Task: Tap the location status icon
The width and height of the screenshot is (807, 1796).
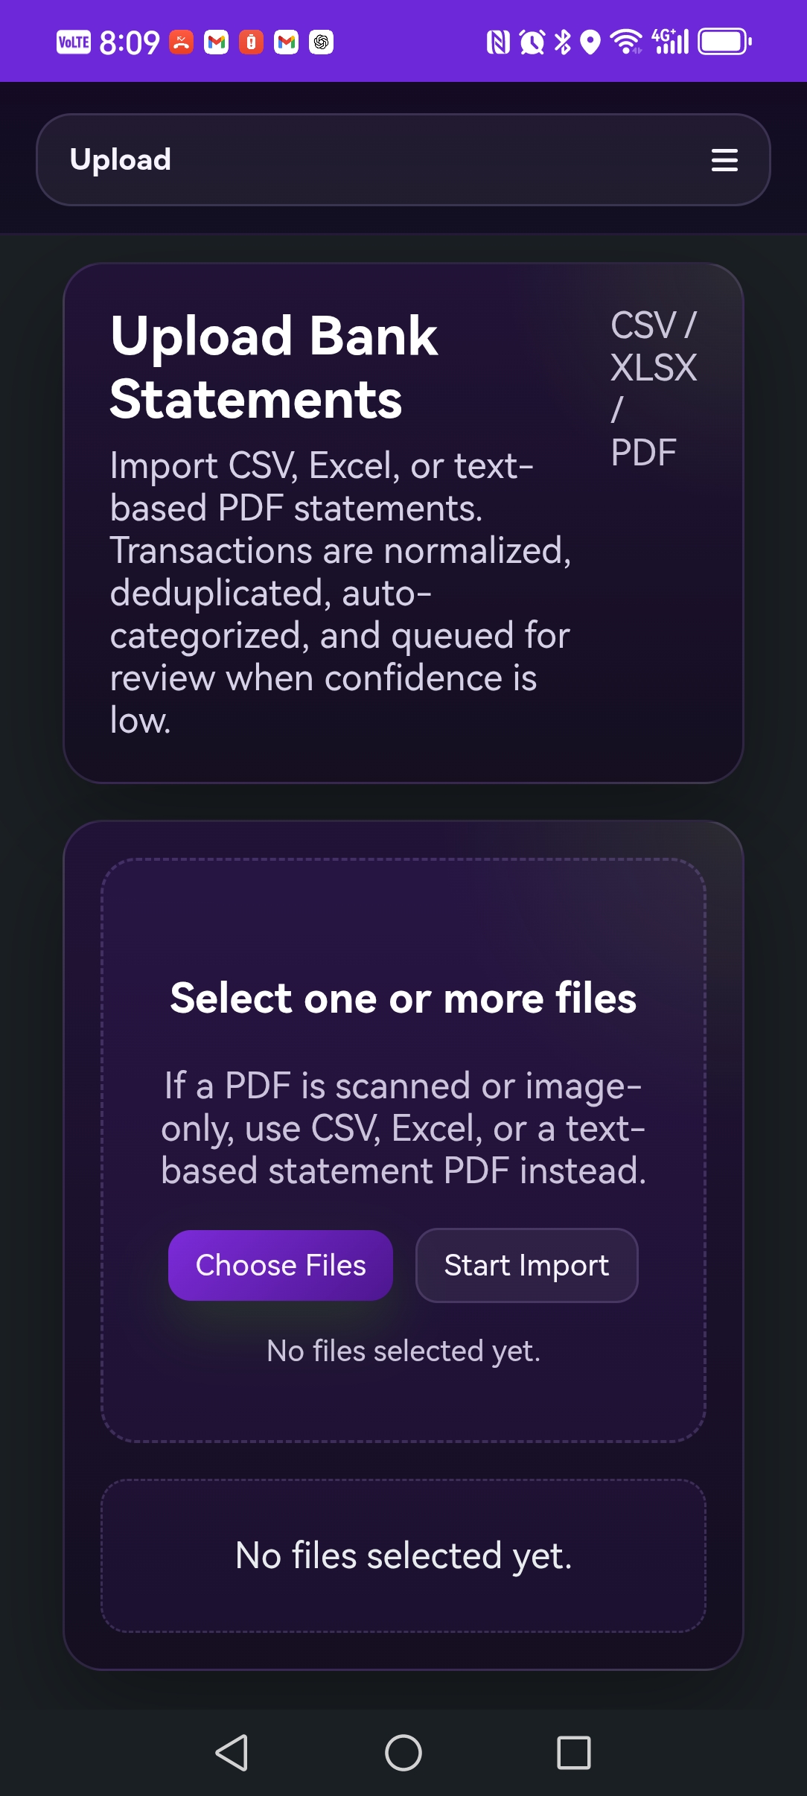Action: coord(591,42)
